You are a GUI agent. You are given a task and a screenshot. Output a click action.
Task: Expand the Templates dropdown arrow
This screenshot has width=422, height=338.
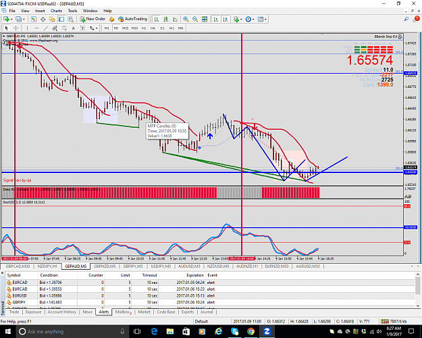pyautogui.click(x=265, y=20)
